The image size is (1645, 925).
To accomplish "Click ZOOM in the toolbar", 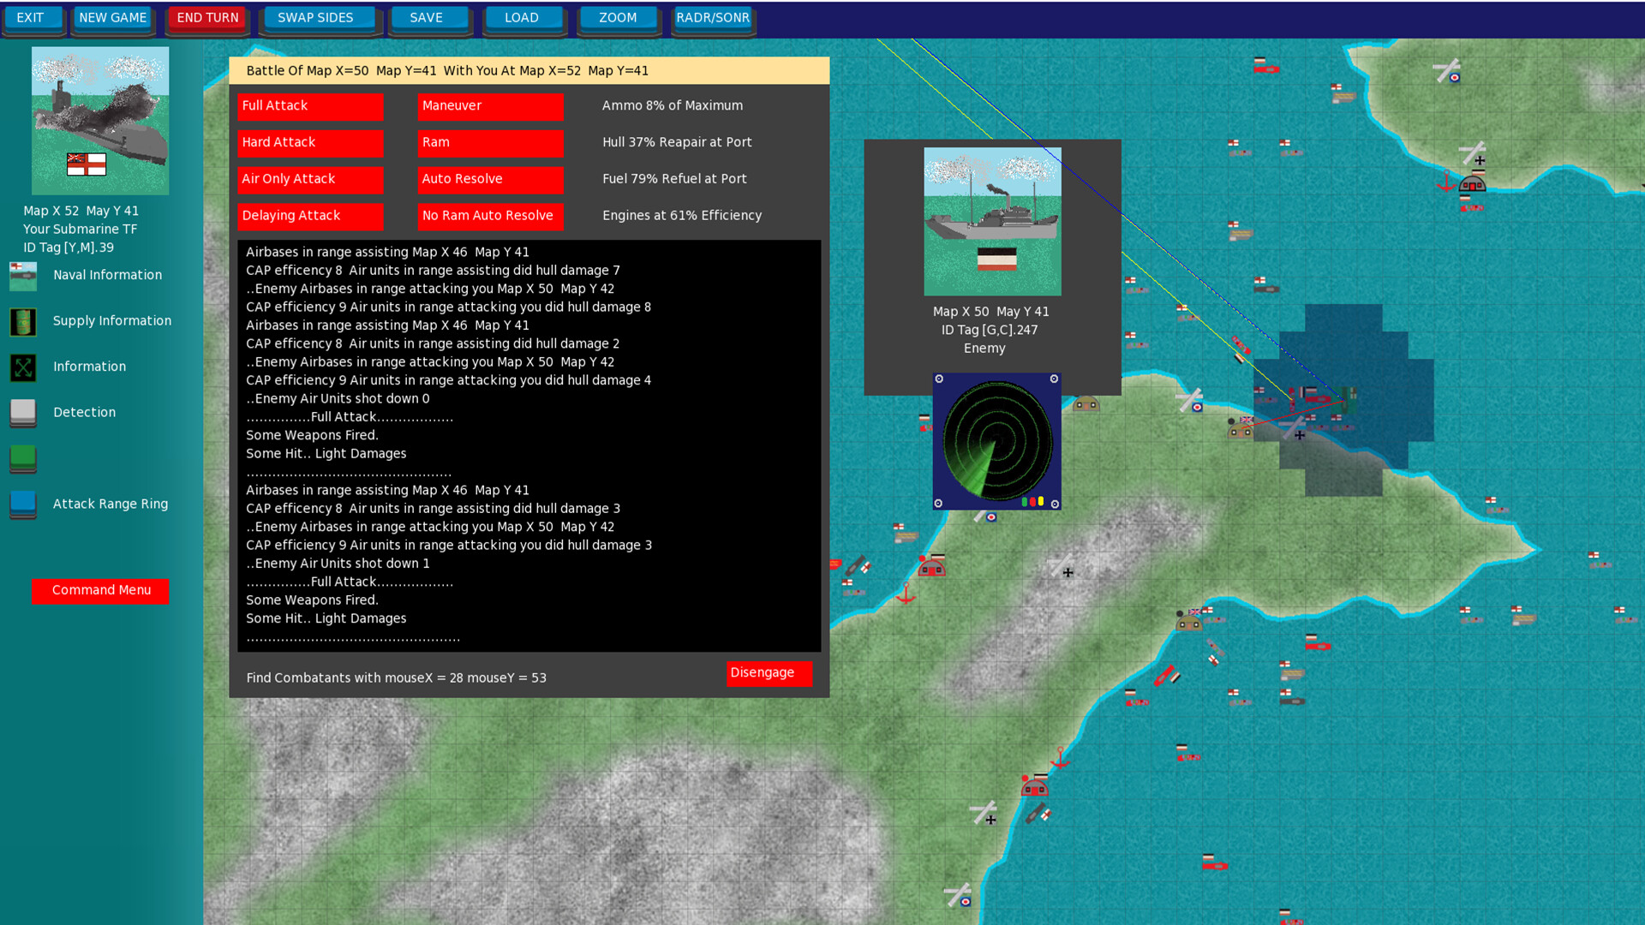I will tap(618, 17).
